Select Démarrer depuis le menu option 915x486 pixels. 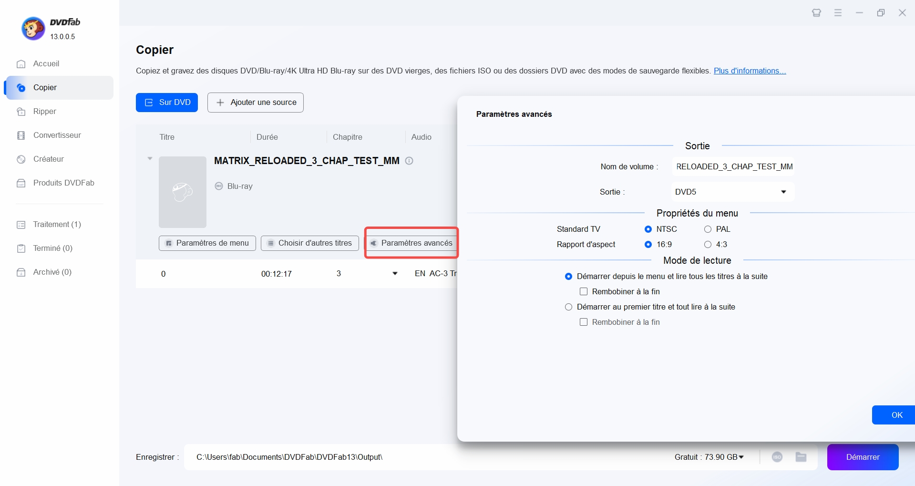tap(568, 277)
